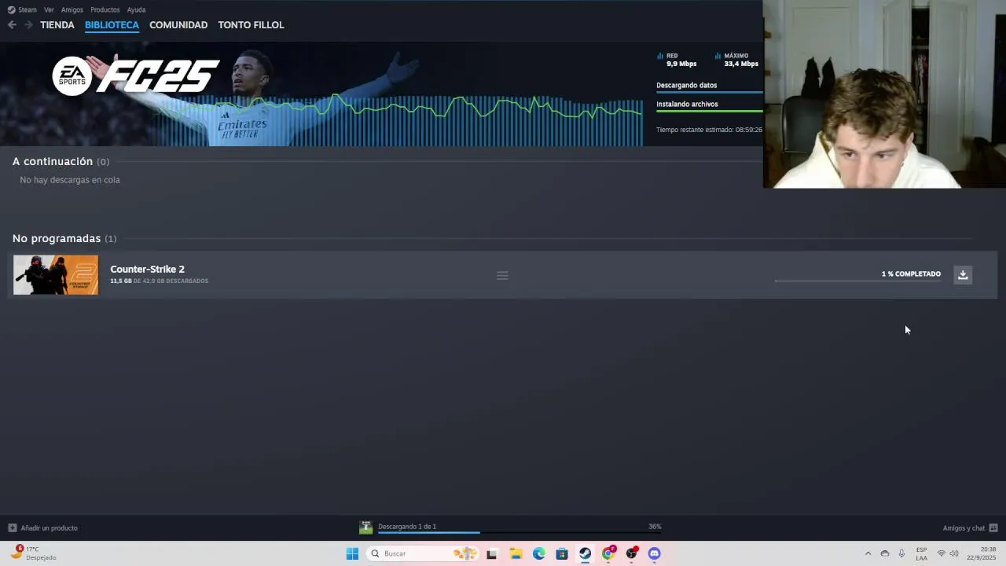Click the EA Sports FC25 banner logo
Image resolution: width=1006 pixels, height=566 pixels.
click(x=135, y=76)
